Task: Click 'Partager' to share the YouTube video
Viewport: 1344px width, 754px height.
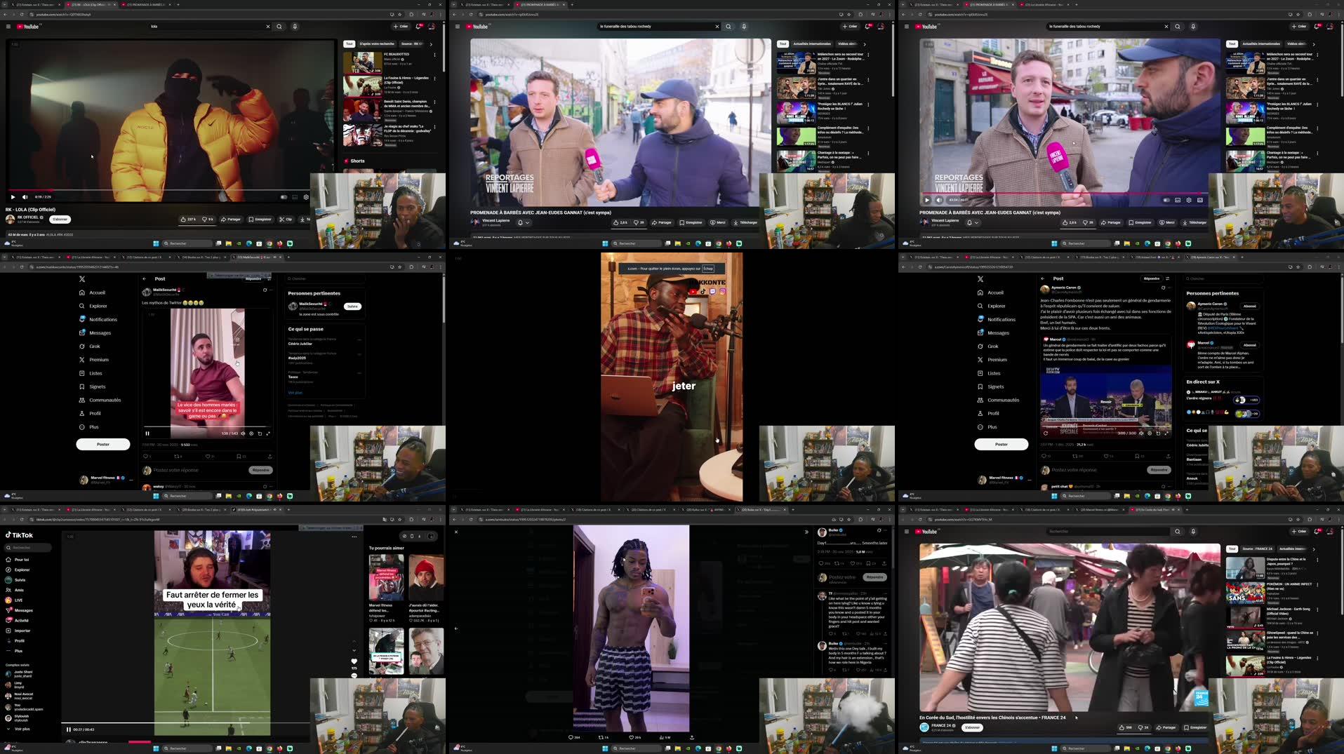Action: 662,222
